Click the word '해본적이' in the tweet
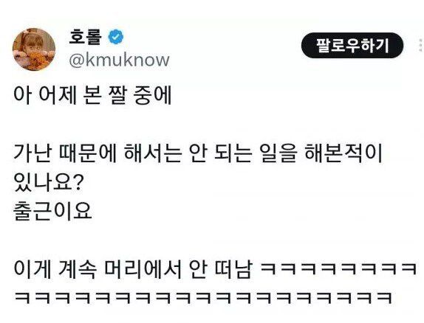Viewport: 424px width, 323px height. pyautogui.click(x=343, y=153)
